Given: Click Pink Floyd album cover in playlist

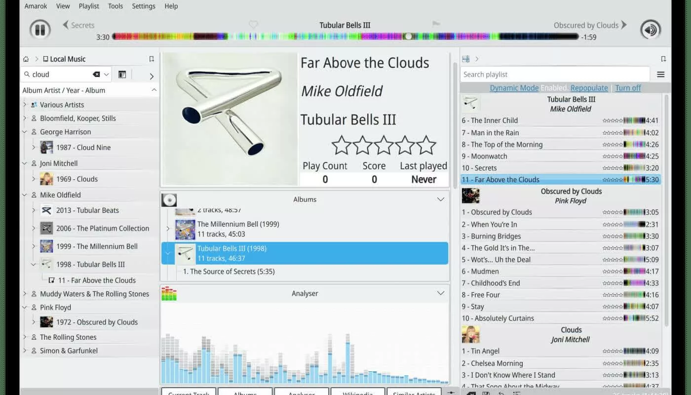Looking at the screenshot, I should tap(470, 196).
